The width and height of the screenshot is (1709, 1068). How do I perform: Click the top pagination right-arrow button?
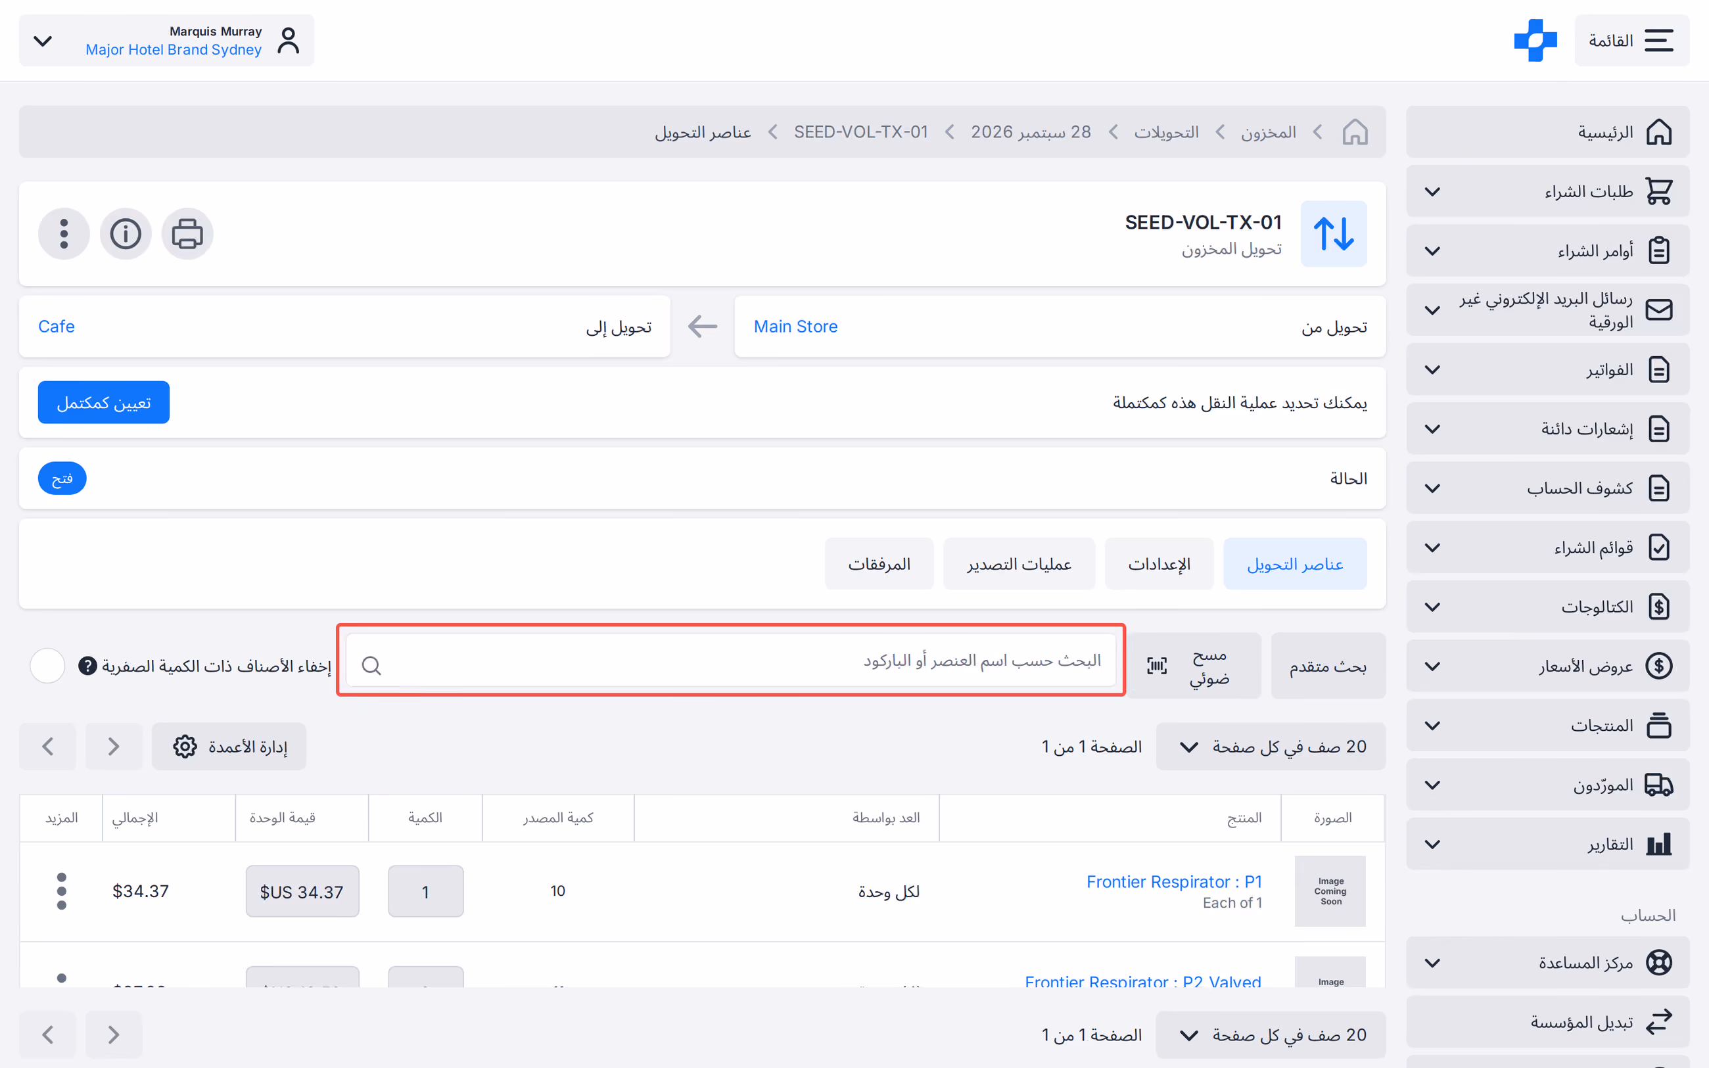point(114,747)
